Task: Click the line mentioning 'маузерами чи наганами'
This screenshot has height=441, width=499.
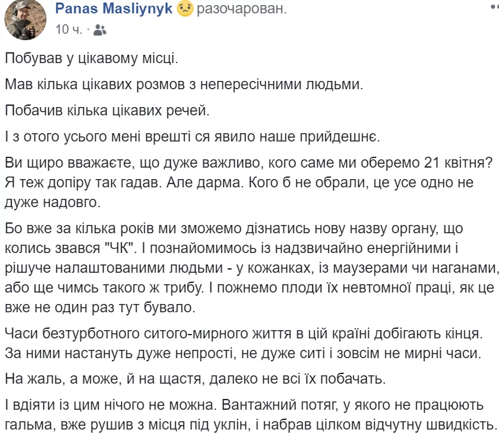Action: point(249,267)
